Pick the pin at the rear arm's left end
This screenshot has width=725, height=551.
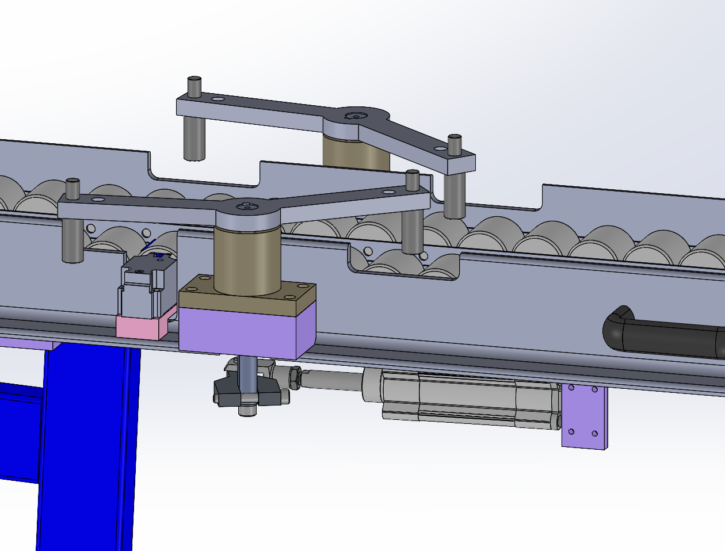tap(195, 118)
